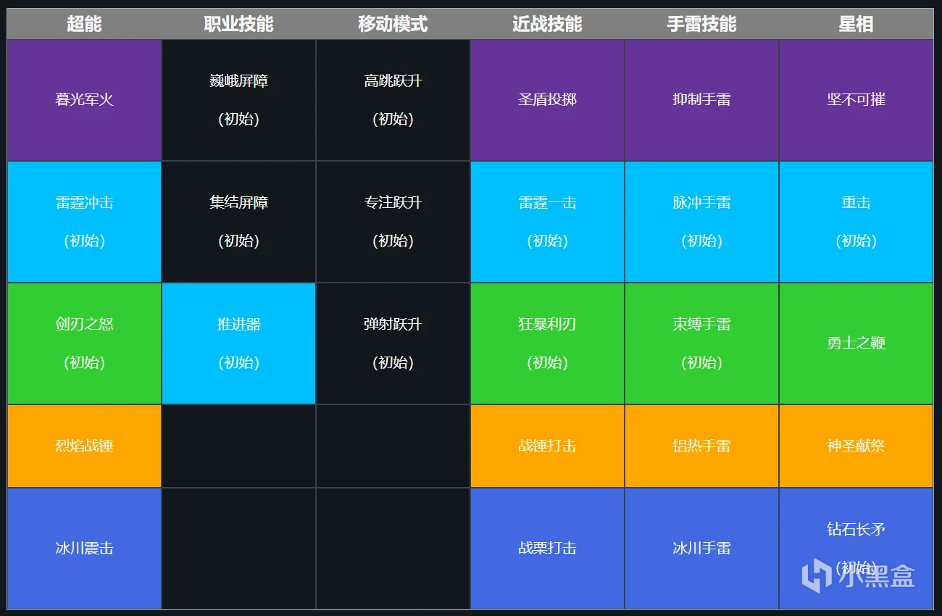
Task: Select the 职业技能 column header
Action: (238, 24)
